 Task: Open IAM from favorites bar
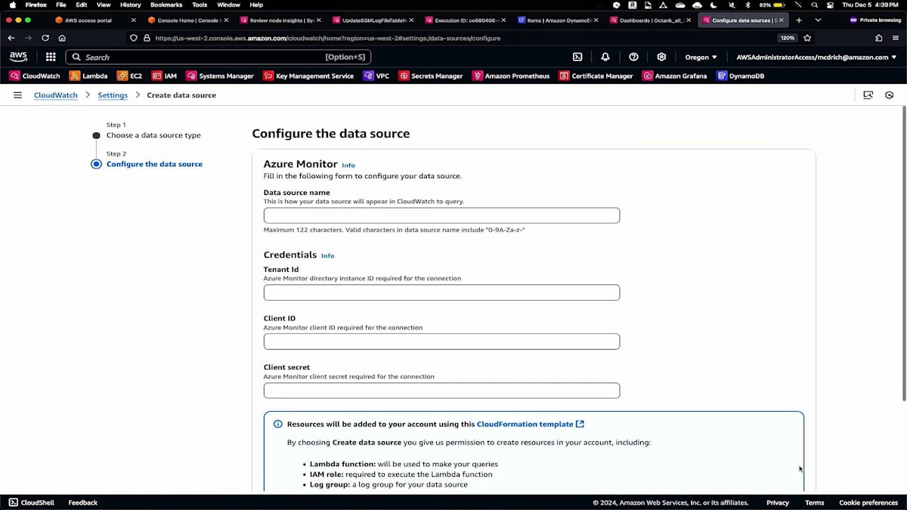coord(164,76)
